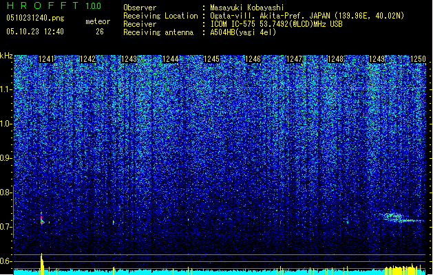Click the date stamp 05.10.23 12:40
This screenshot has height=275, width=433.
[35, 32]
